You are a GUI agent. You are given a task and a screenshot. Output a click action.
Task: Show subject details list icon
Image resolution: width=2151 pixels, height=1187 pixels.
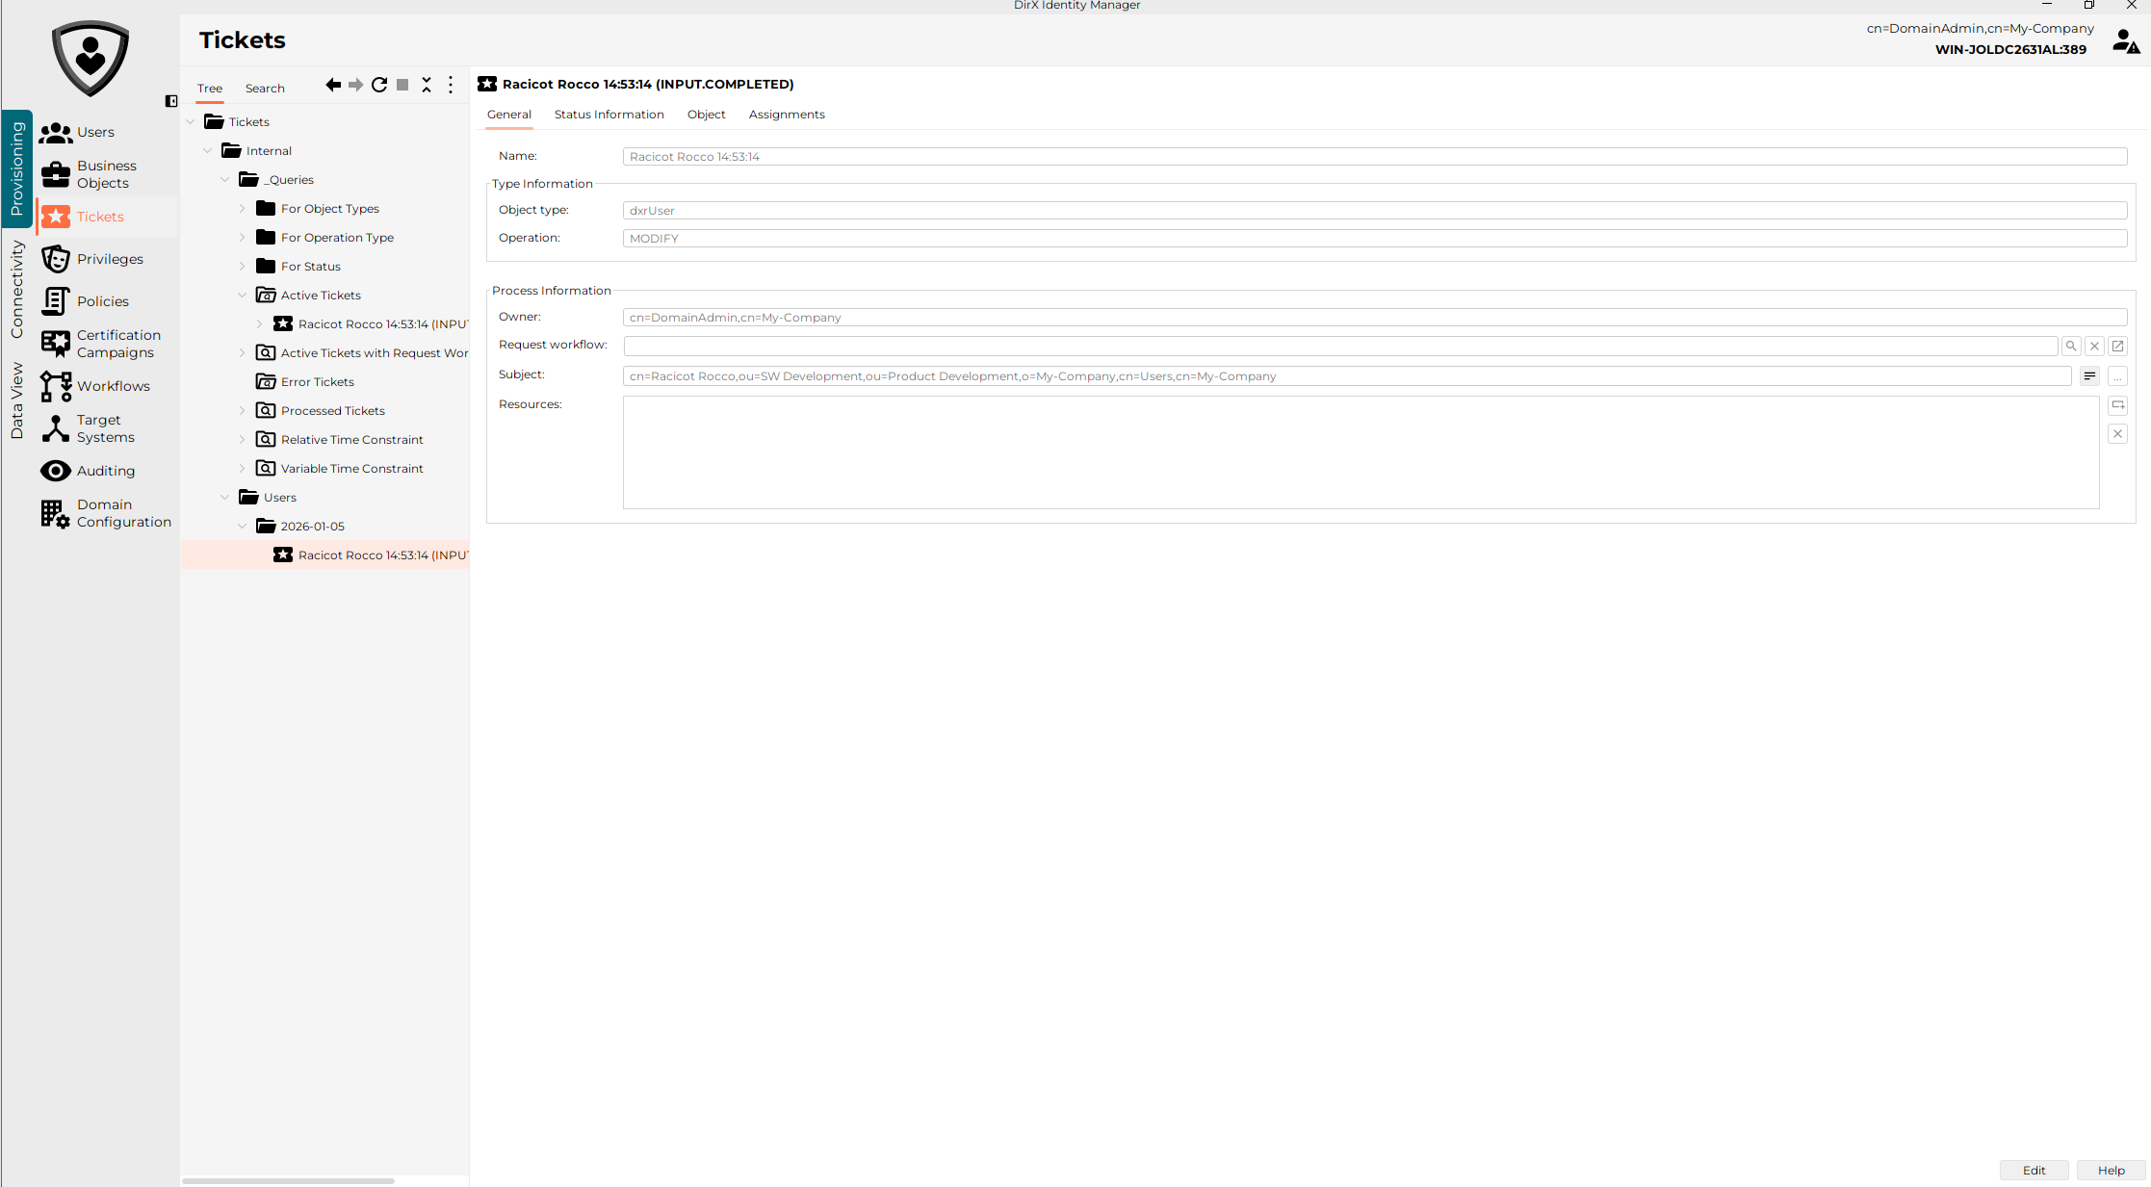coord(2089,376)
